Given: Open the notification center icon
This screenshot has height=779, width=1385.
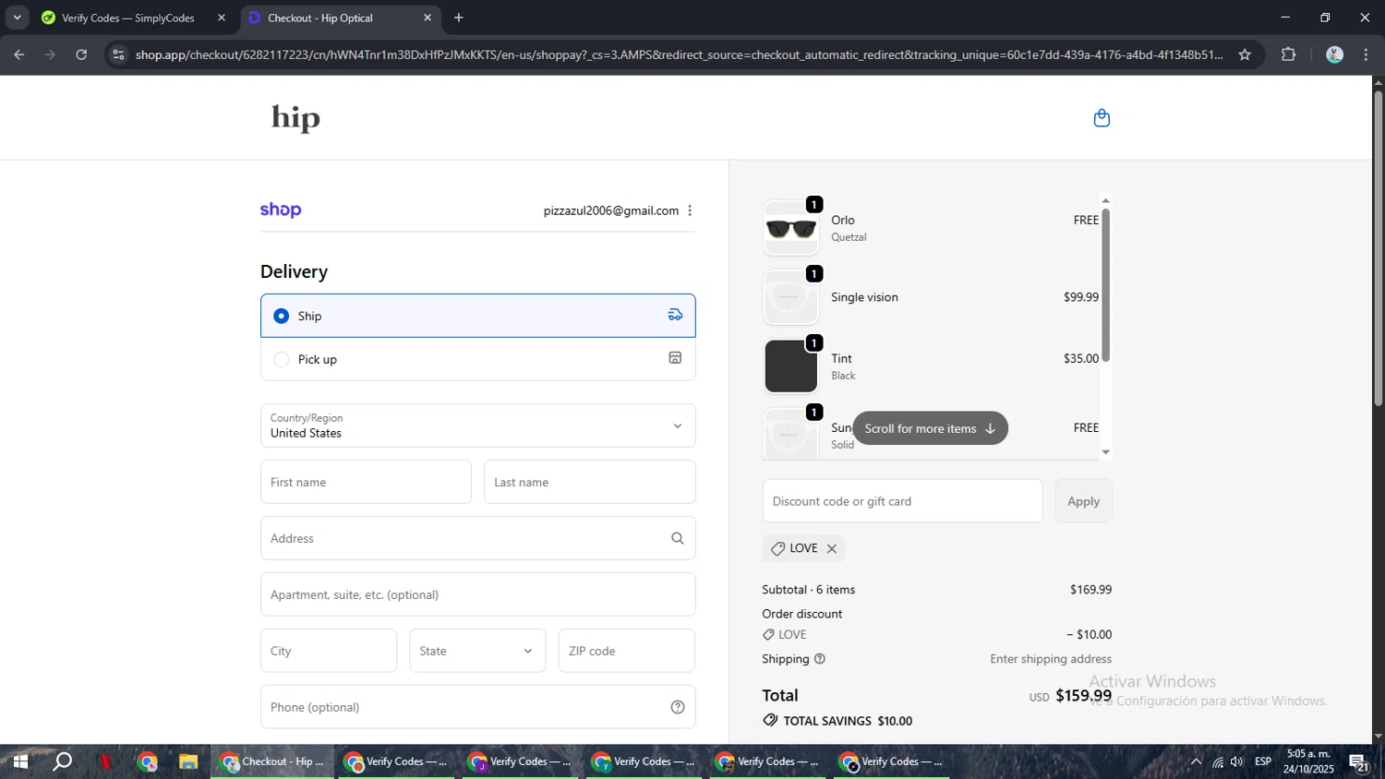Looking at the screenshot, I should pos(1358,761).
